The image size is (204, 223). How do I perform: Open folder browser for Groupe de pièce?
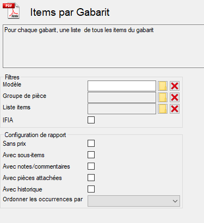tap(163, 97)
